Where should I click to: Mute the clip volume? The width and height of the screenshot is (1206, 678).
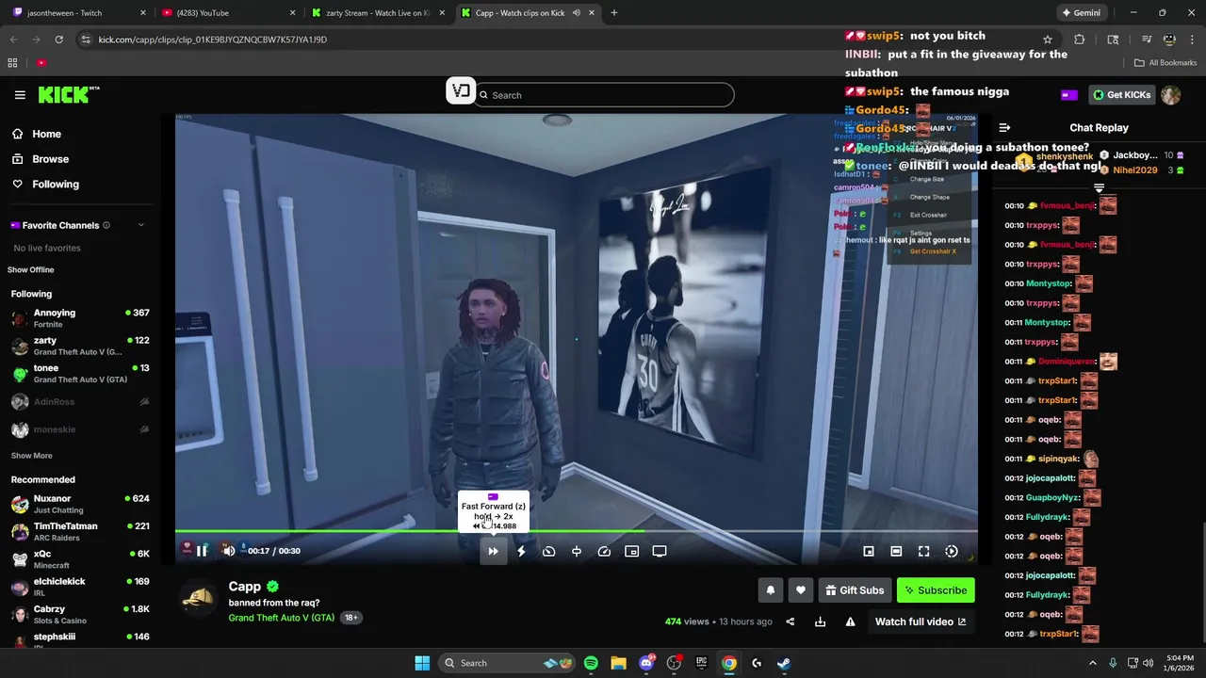pos(228,551)
